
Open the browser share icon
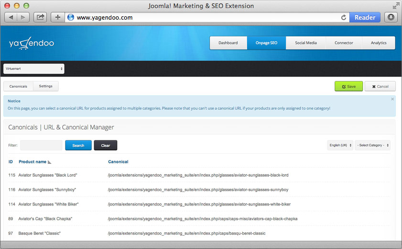40,17
